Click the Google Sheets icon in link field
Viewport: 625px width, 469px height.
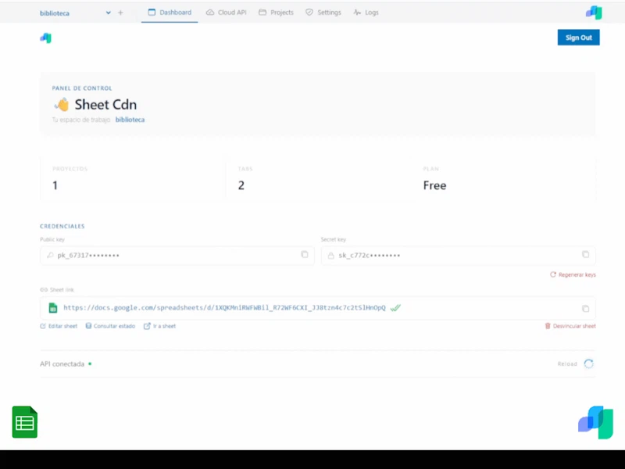[x=53, y=308]
